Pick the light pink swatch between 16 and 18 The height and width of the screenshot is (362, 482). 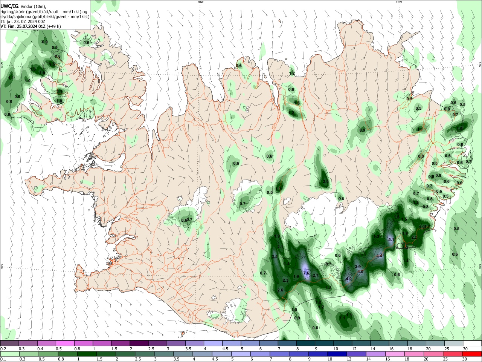click(x=395, y=354)
